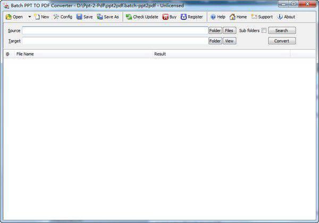
Task: Click the @ column header
Action: [x=8, y=54]
